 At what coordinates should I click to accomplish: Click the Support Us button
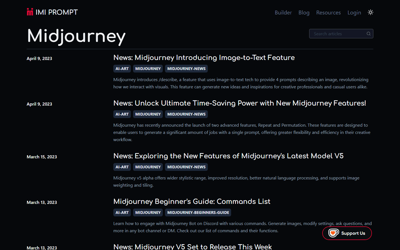point(347,233)
